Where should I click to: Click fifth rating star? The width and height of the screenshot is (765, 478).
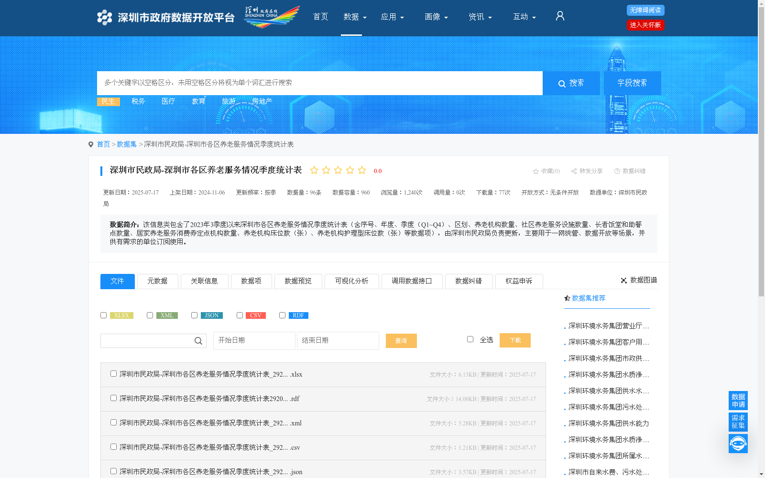(362, 170)
